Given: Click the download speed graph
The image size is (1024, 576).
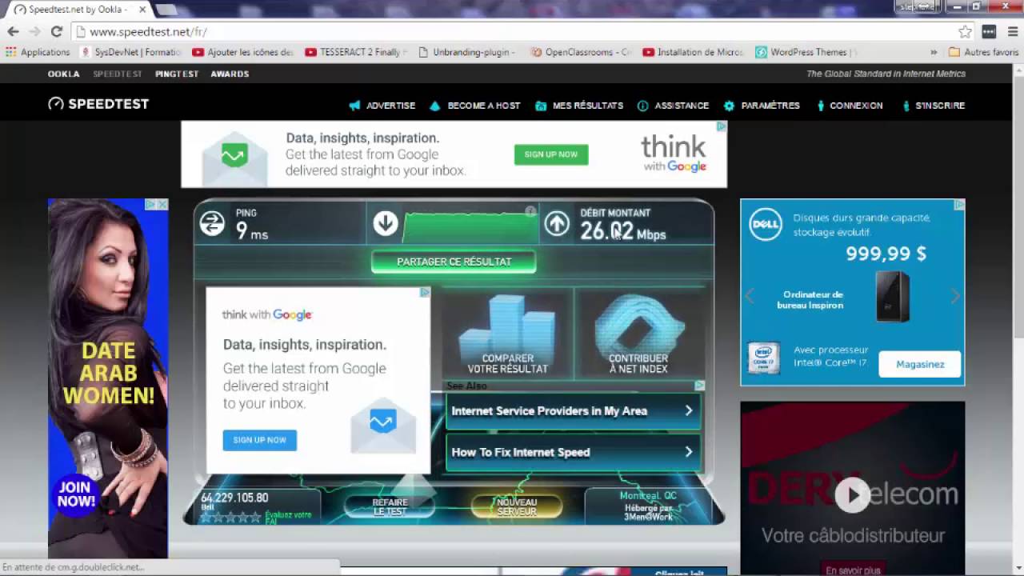Looking at the screenshot, I should [470, 226].
